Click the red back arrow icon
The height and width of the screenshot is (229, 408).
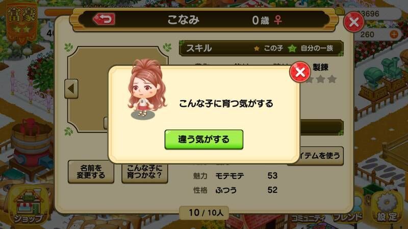104,19
